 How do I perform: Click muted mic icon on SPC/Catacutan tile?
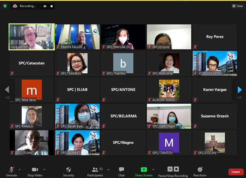[x=12, y=73]
